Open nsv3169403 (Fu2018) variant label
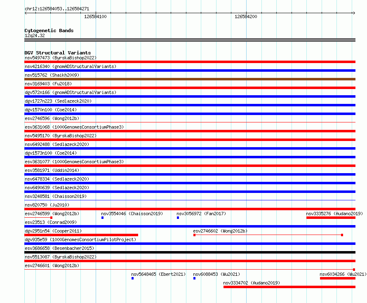The image size is (367, 303). (x=48, y=84)
